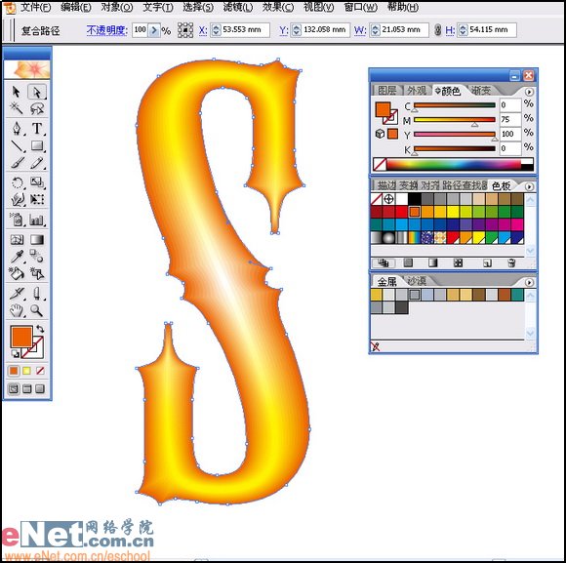566x563 pixels.
Task: Select the Rotate tool
Action: [x=17, y=182]
